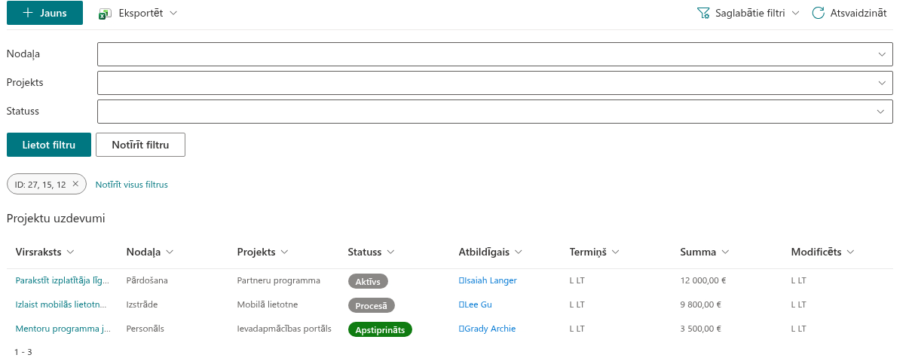Expand the Eksportēt dropdown chevron
This screenshot has height=358, width=912.
click(x=173, y=14)
